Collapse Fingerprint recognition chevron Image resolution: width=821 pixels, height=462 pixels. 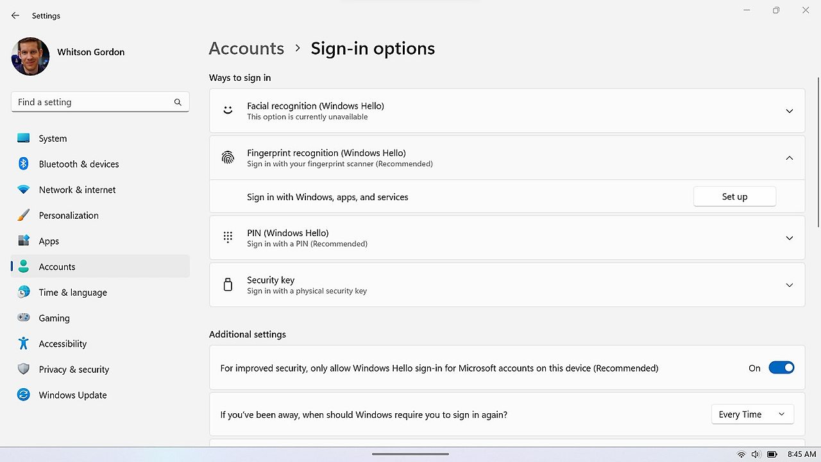pos(790,158)
